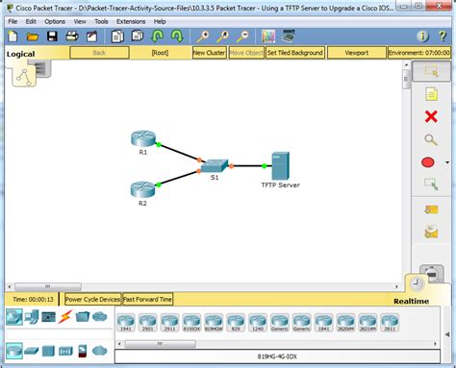Open the Extensions menu
Image resolution: width=456 pixels, height=368 pixels.
pyautogui.click(x=131, y=21)
